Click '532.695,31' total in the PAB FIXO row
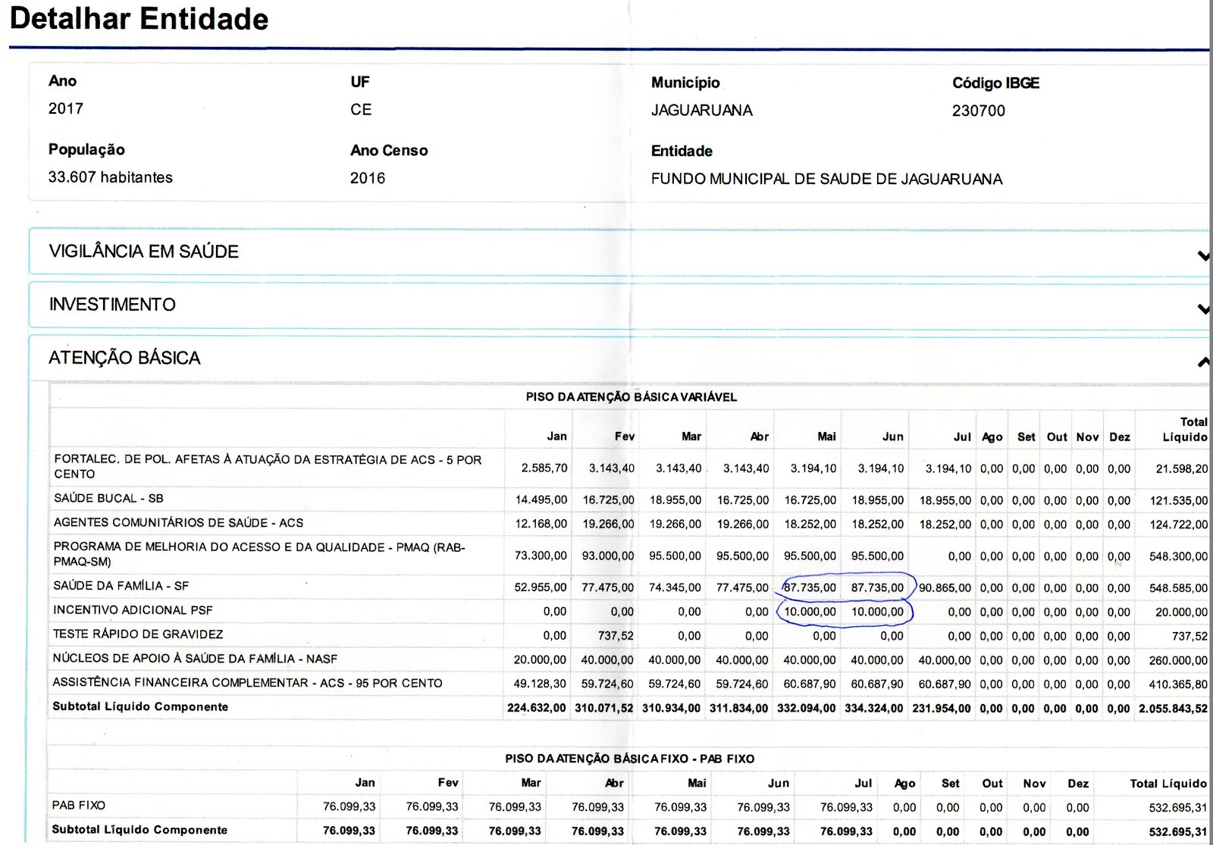 coord(1178,808)
